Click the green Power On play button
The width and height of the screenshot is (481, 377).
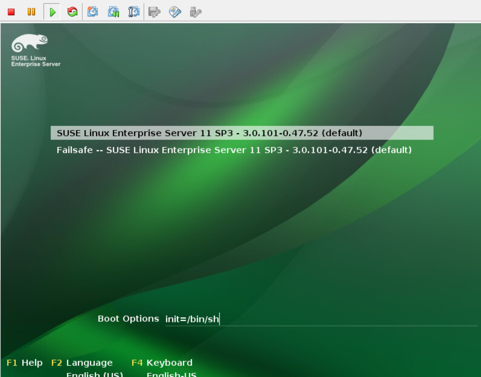coord(52,12)
